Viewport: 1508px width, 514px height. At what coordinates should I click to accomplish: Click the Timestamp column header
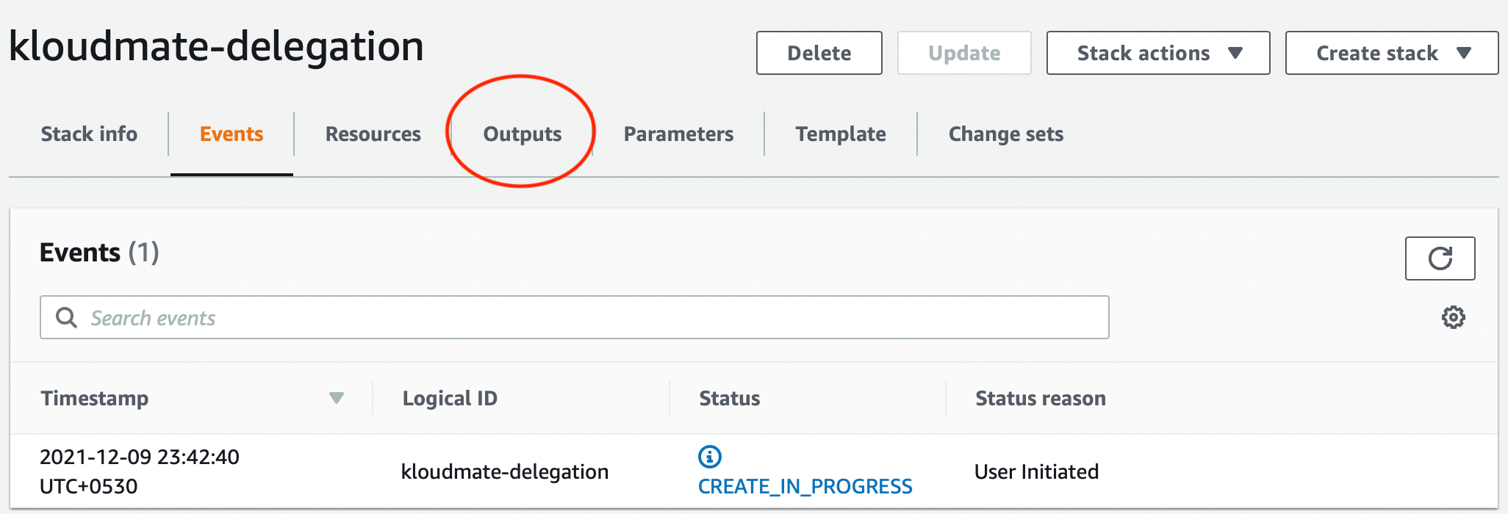pos(95,398)
